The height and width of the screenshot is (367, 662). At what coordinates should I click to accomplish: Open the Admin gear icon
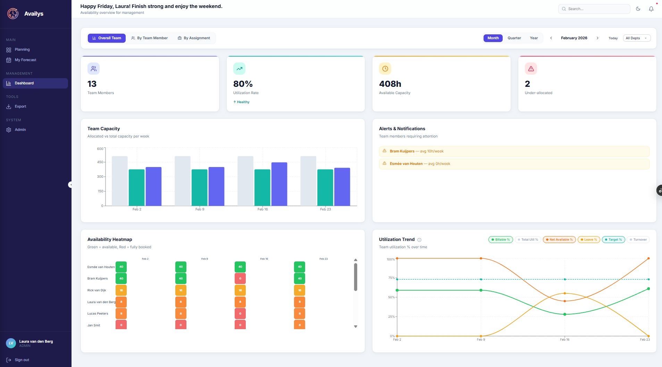click(9, 130)
